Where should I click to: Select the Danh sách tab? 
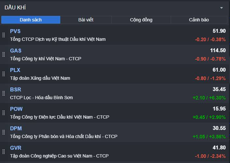coord(31,20)
